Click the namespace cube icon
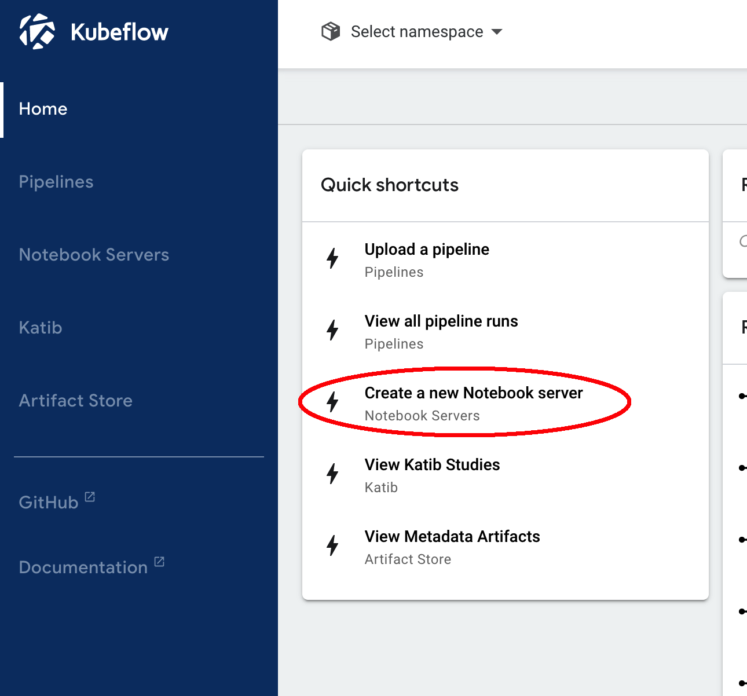Screen dimensions: 747x696 (x=331, y=31)
